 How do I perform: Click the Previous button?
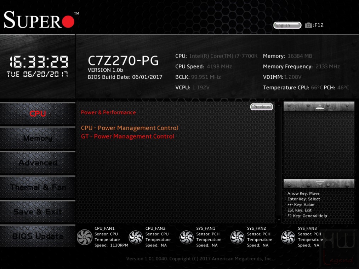click(x=262, y=107)
